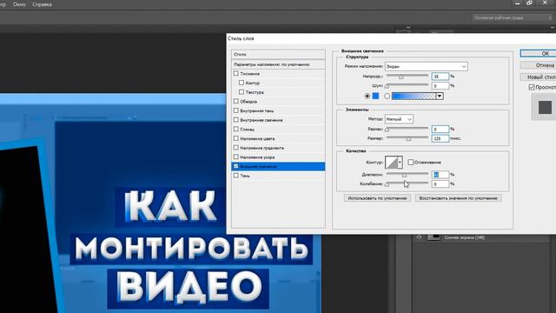The height and width of the screenshot is (313, 556).
Task: Click Восстановить значения по умолчанию button
Action: [x=459, y=198]
